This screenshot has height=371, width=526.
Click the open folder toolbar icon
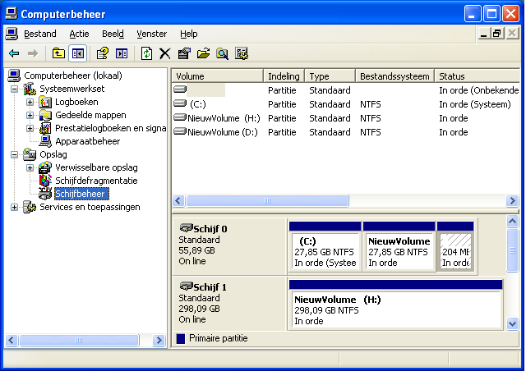point(203,53)
